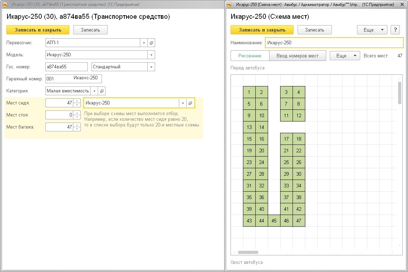Viewport: 408px width, 272px height.
Task: Switch to Ввод номеров мест mode
Action: point(297,56)
